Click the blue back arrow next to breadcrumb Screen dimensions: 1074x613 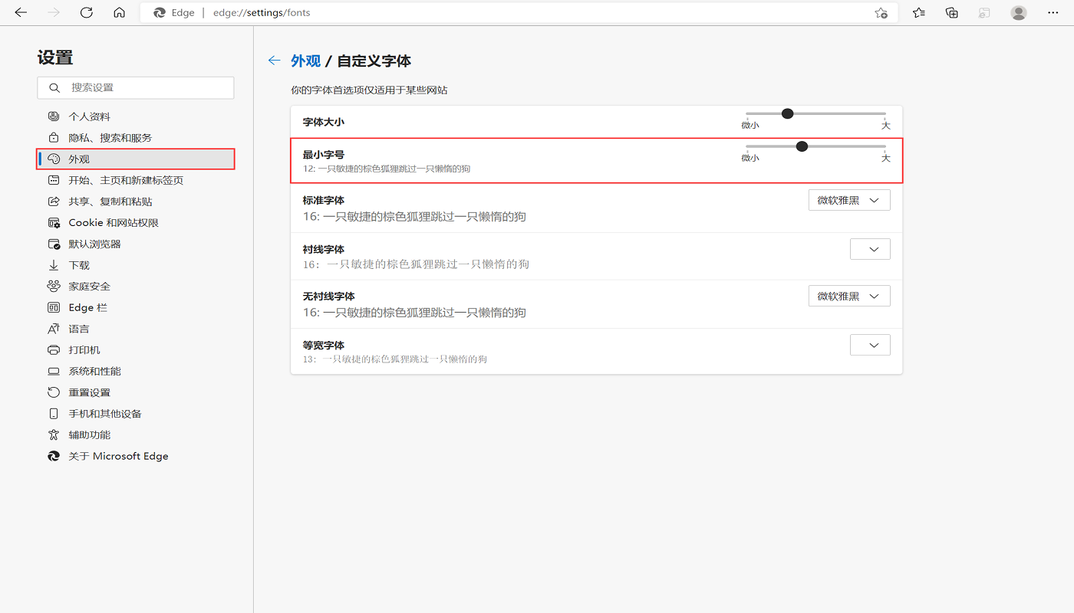pos(274,60)
